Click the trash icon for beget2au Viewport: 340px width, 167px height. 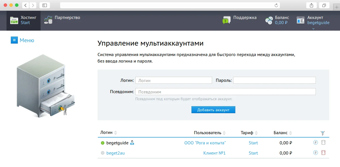[x=323, y=153]
